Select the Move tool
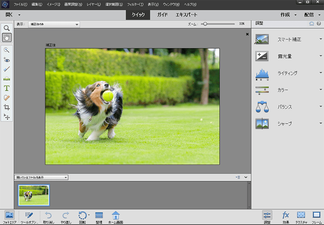324x225 pixels. click(x=7, y=117)
